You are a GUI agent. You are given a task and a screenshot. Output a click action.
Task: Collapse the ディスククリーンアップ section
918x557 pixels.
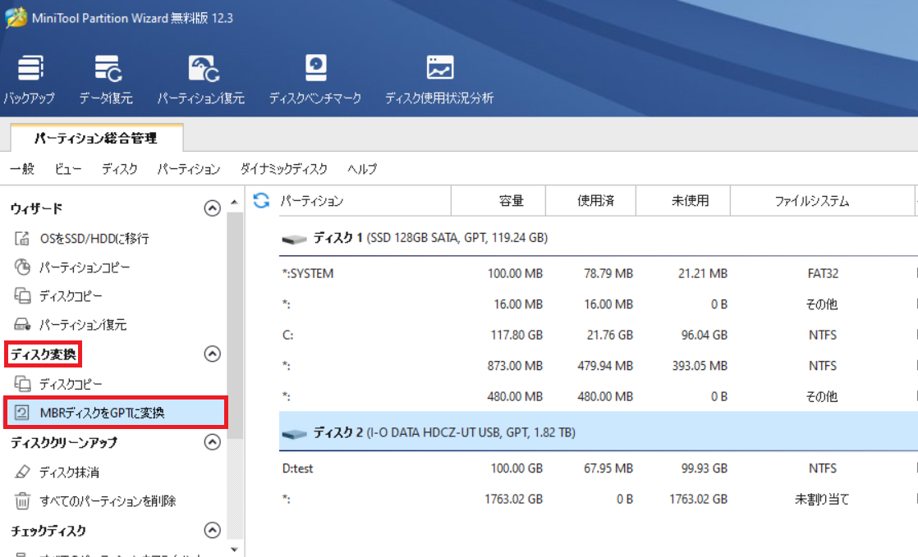tap(212, 441)
